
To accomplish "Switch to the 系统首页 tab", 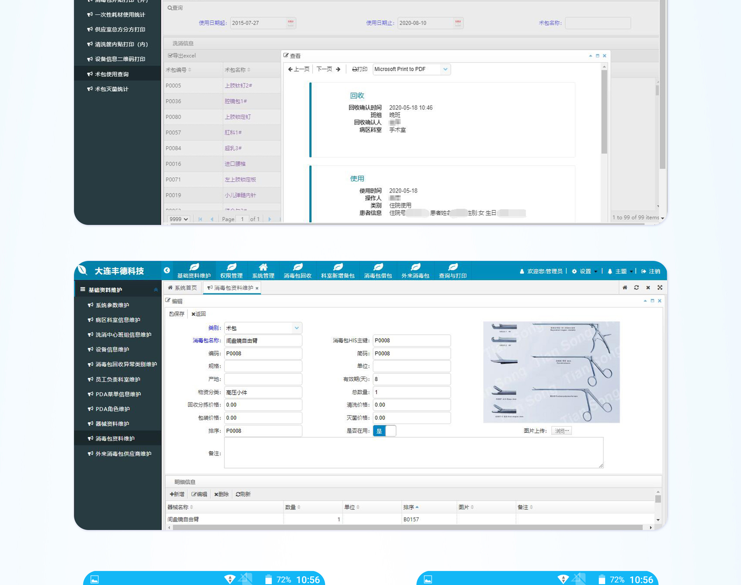I will coord(182,288).
